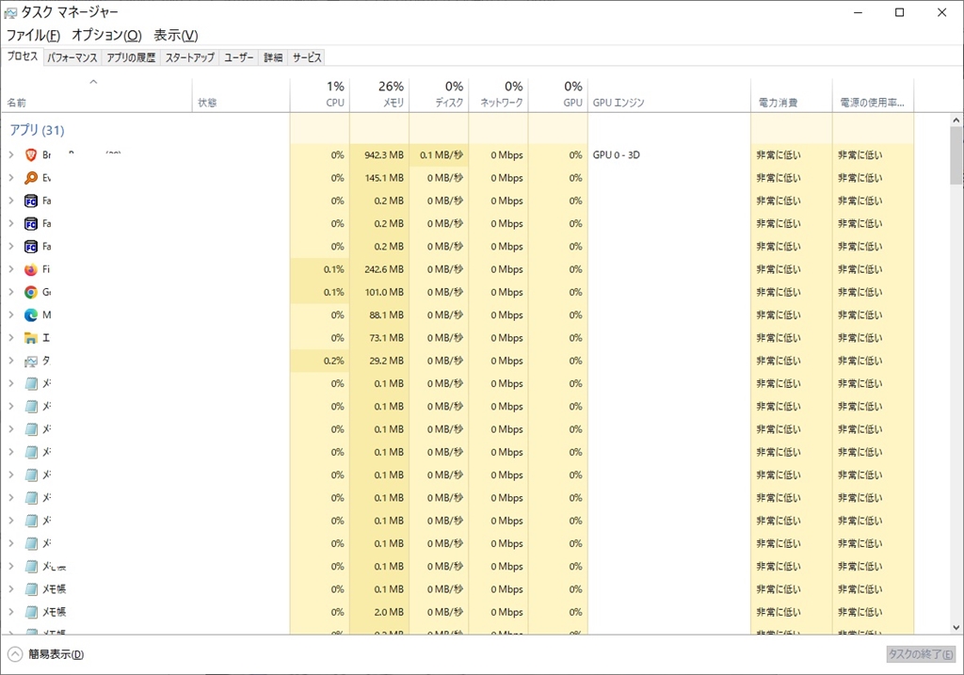
Task: Select the Task Manager process icon
Action: point(31,361)
